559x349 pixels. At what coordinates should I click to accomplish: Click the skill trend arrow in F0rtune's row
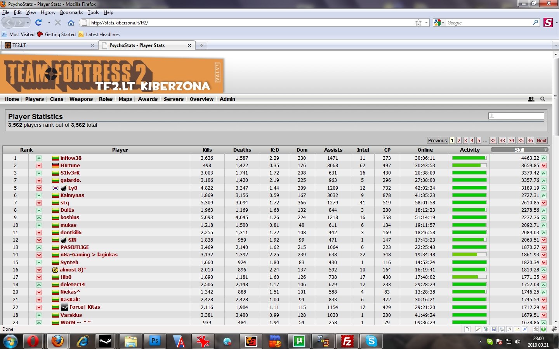click(543, 166)
